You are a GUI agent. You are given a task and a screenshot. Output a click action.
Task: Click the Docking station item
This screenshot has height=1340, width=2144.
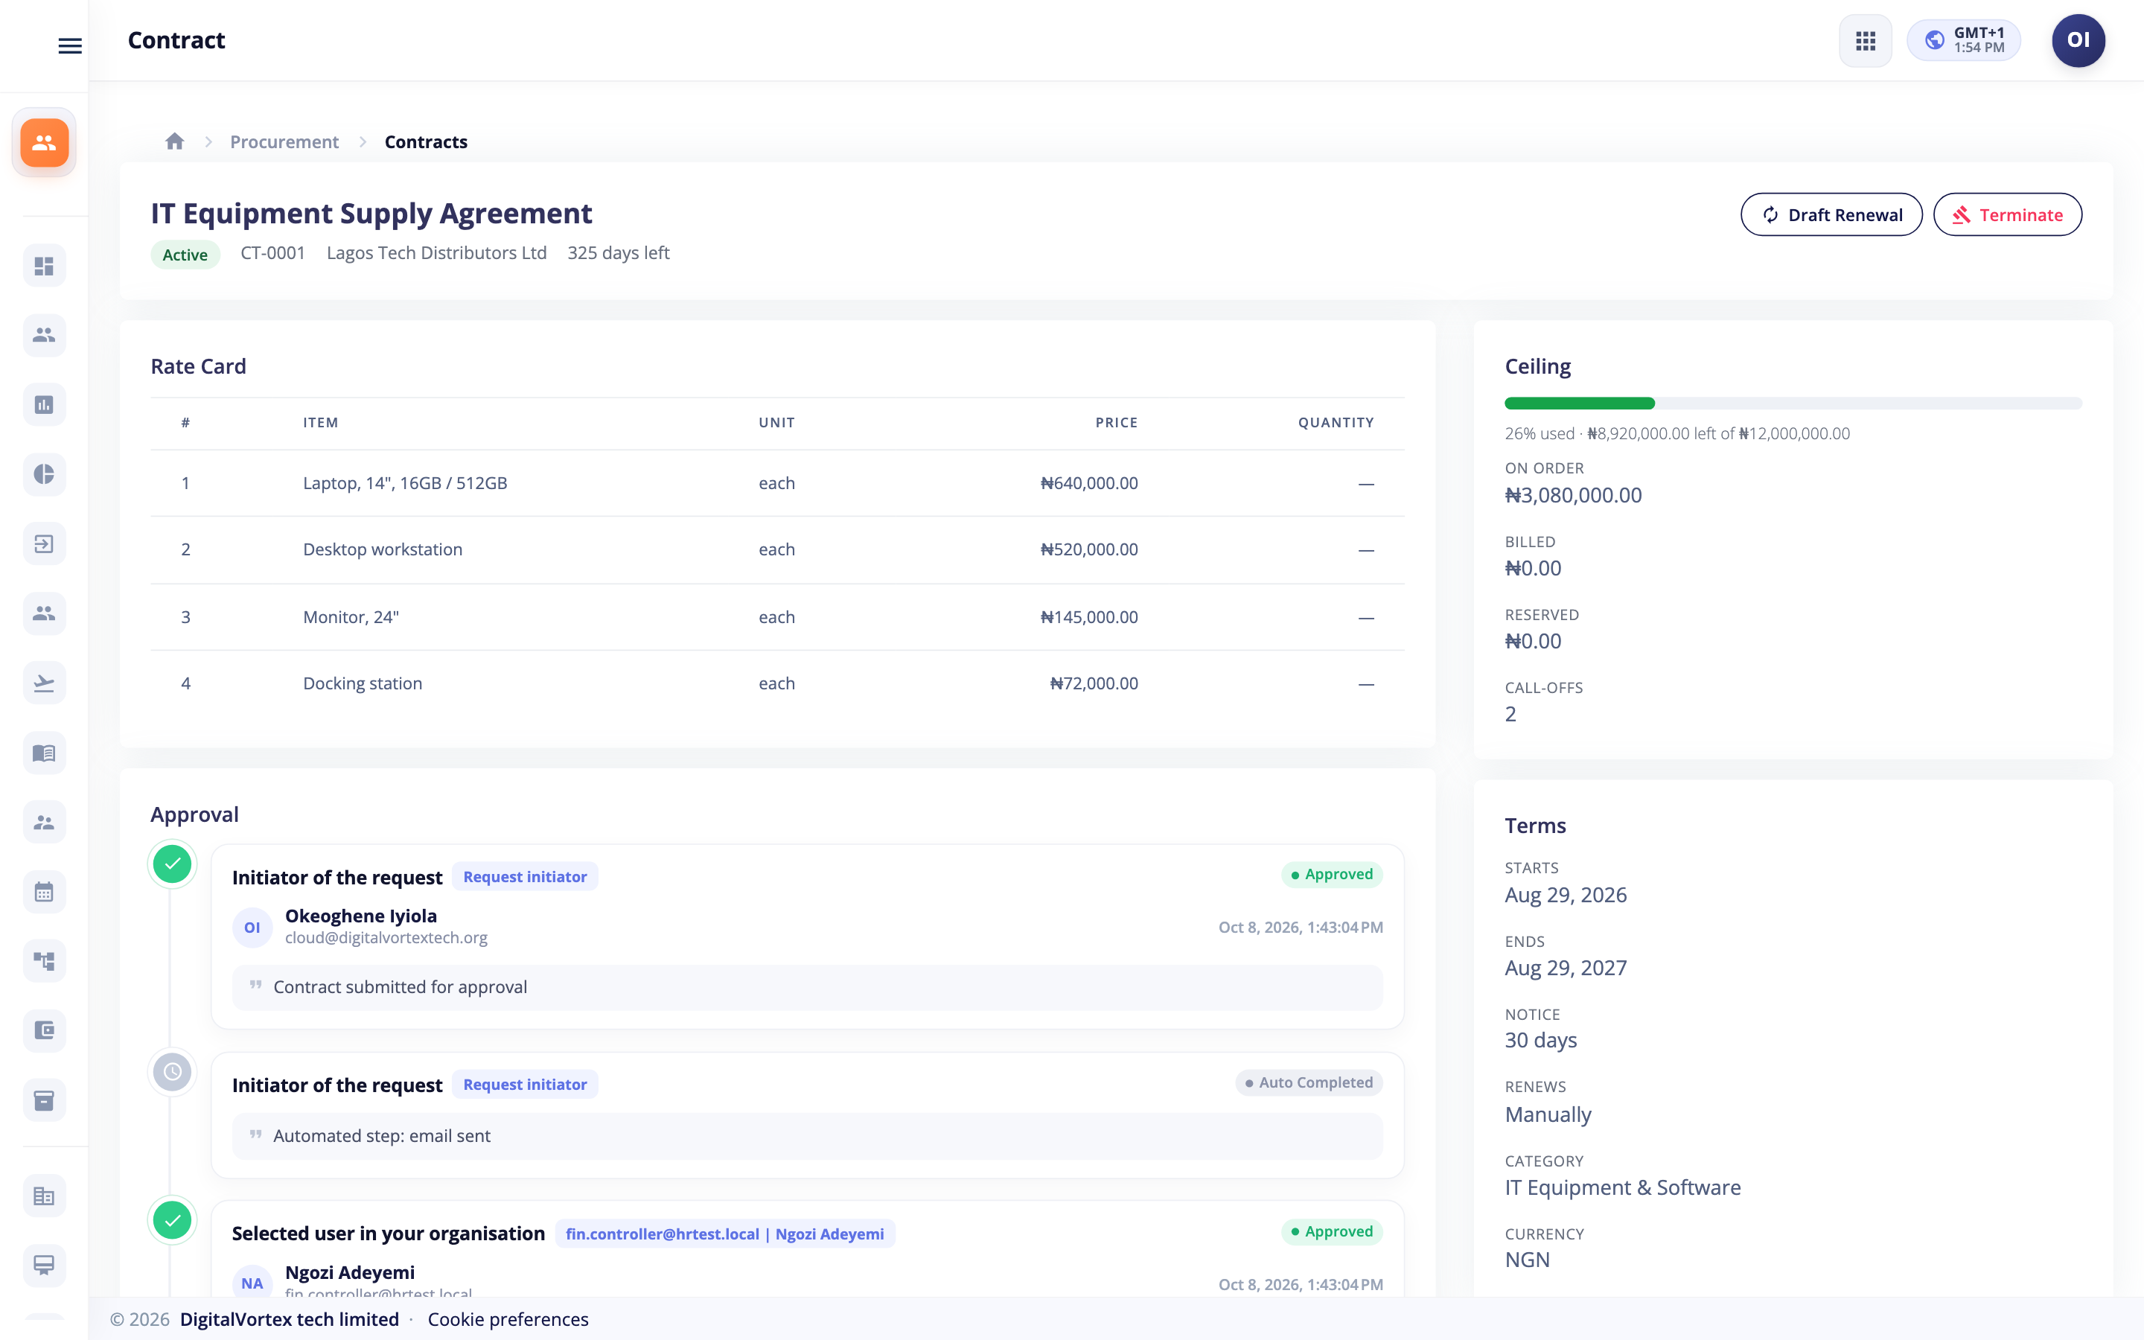[363, 683]
